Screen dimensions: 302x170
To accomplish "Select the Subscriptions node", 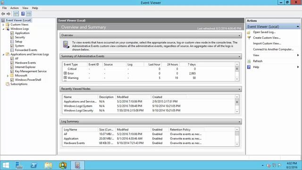I will (x=19, y=84).
